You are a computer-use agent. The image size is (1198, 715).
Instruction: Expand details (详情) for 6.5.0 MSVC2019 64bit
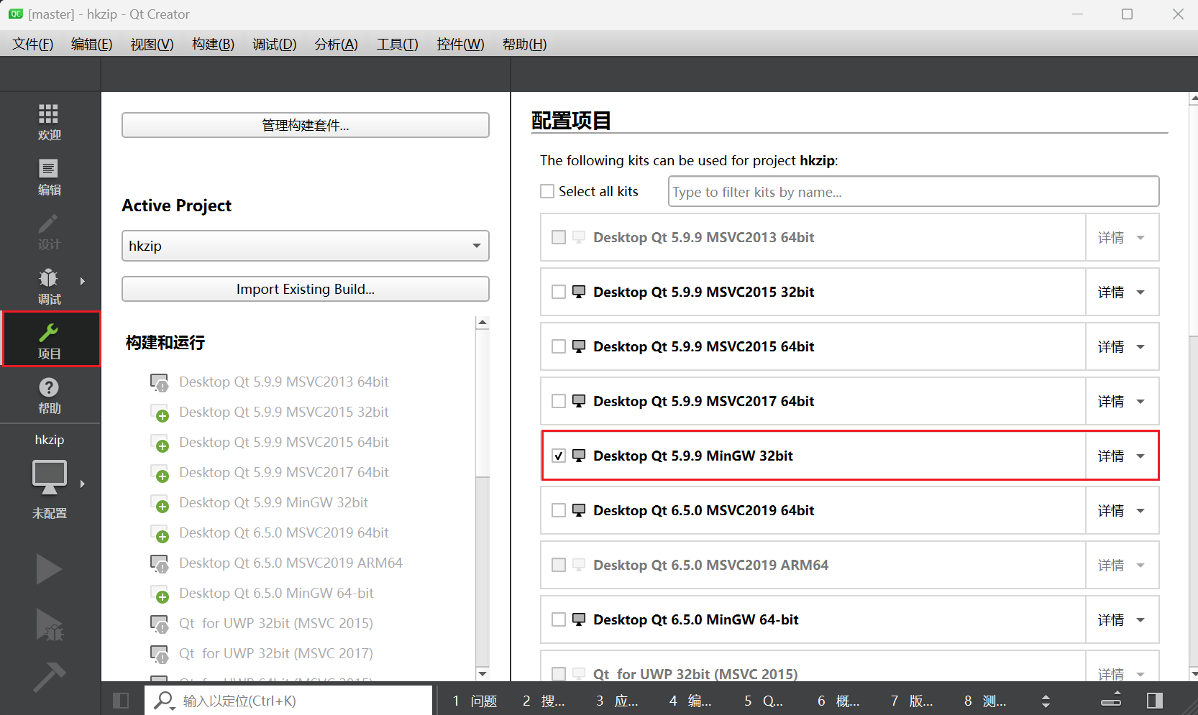[x=1122, y=510]
